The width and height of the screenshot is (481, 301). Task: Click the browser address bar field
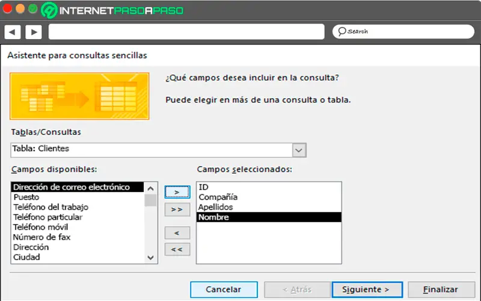click(186, 32)
